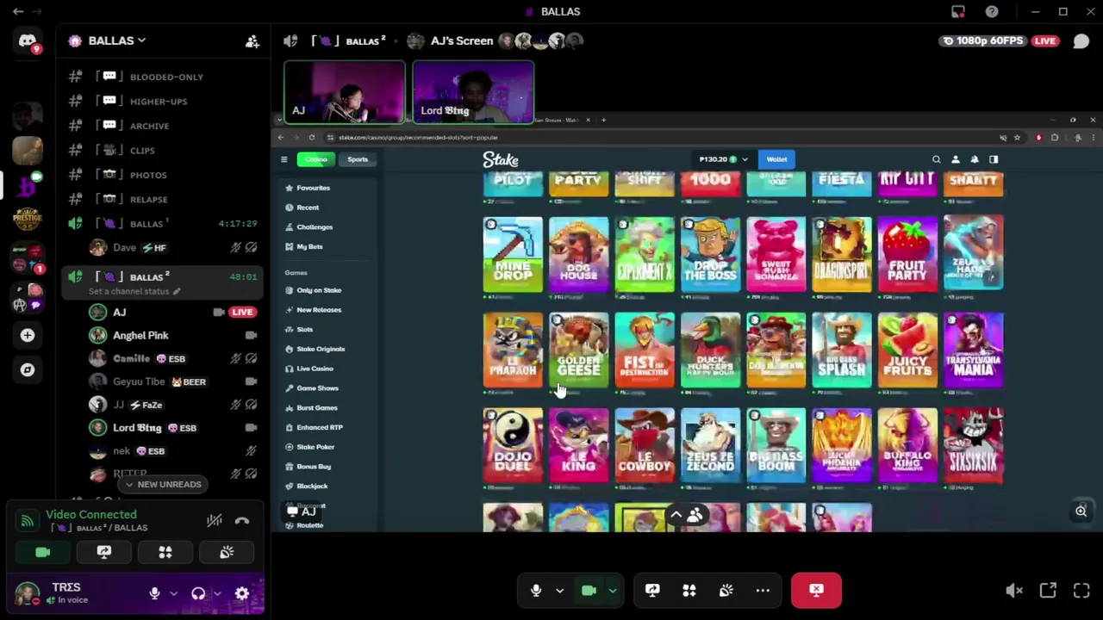Toggle fullscreen for the stream
This screenshot has height=620, width=1103.
[1081, 590]
